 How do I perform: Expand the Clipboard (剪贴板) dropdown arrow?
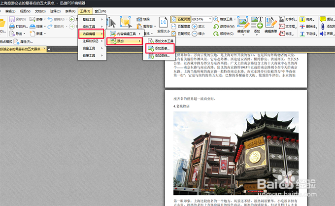pyautogui.click(x=155, y=27)
